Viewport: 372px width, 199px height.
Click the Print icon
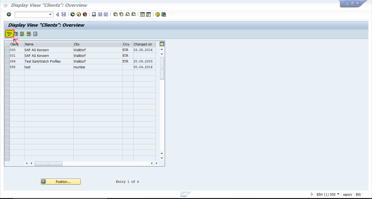click(94, 14)
